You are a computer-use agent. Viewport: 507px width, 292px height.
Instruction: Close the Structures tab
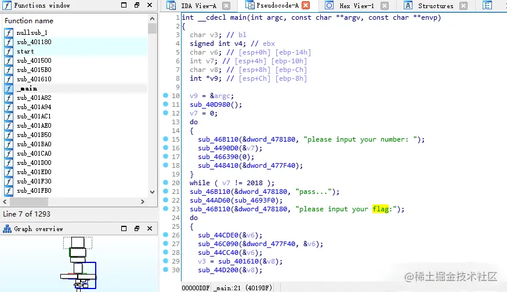tap(463, 6)
